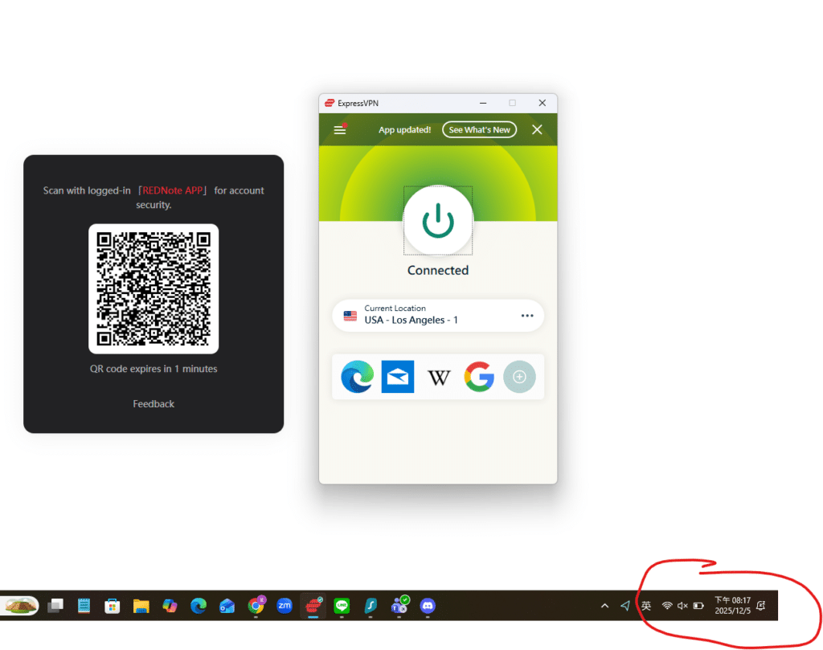Open LINE from the taskbar
The image size is (823, 650).
[x=341, y=606]
